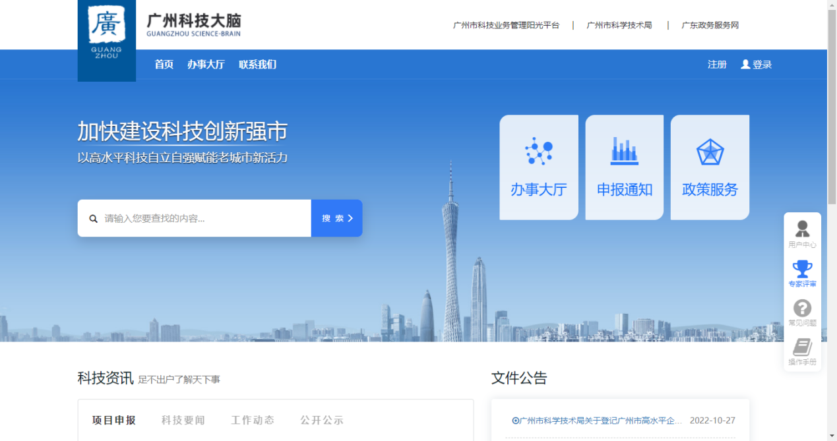Click the 办事大厅 network icon card
The image size is (837, 441).
(x=538, y=167)
